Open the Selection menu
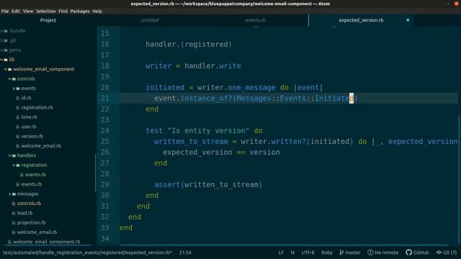The width and height of the screenshot is (461, 259). coord(45,12)
